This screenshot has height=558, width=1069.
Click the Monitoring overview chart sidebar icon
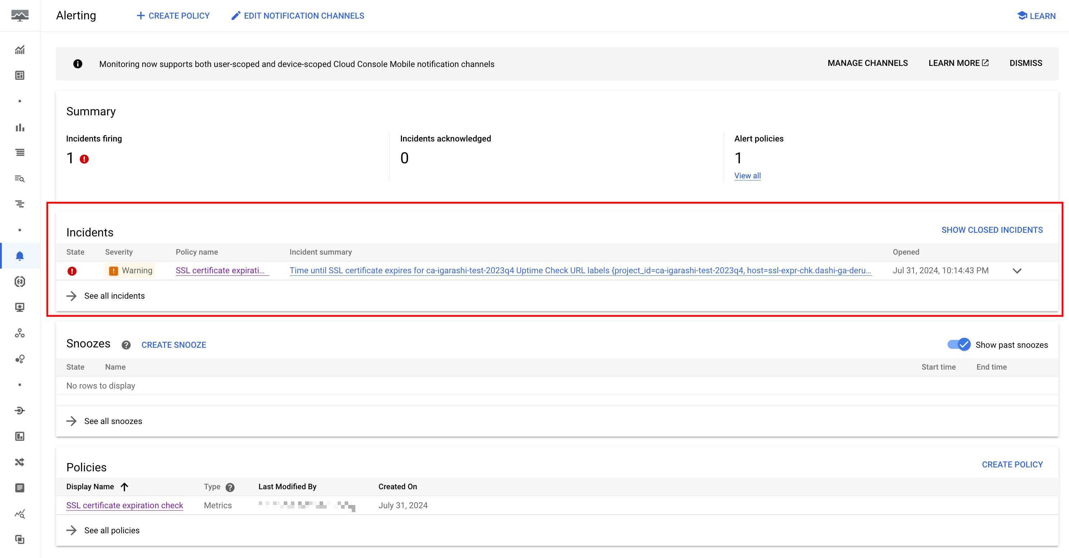tap(19, 50)
